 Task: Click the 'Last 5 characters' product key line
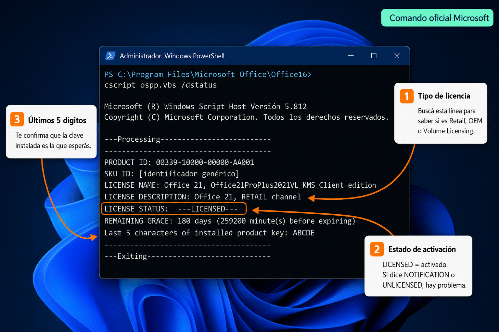[209, 233]
